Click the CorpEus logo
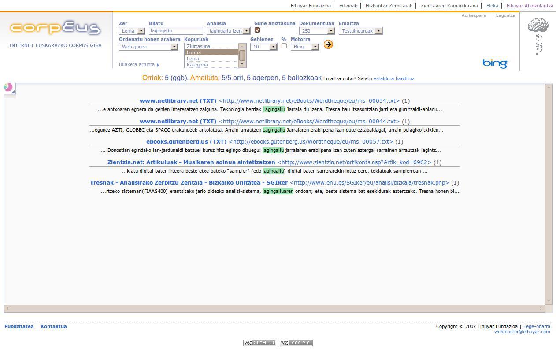This screenshot has width=556, height=358. click(x=56, y=28)
